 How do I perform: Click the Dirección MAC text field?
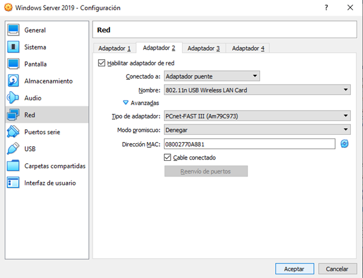(249, 144)
